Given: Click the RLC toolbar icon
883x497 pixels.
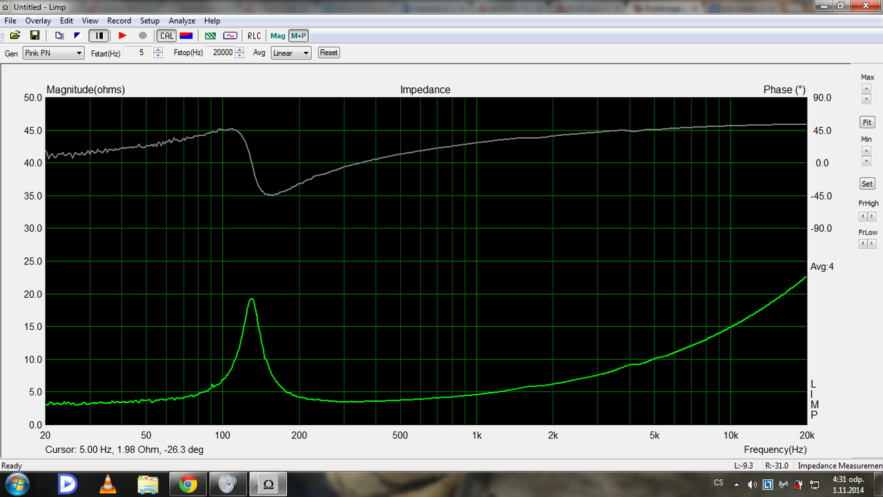Looking at the screenshot, I should coord(255,35).
